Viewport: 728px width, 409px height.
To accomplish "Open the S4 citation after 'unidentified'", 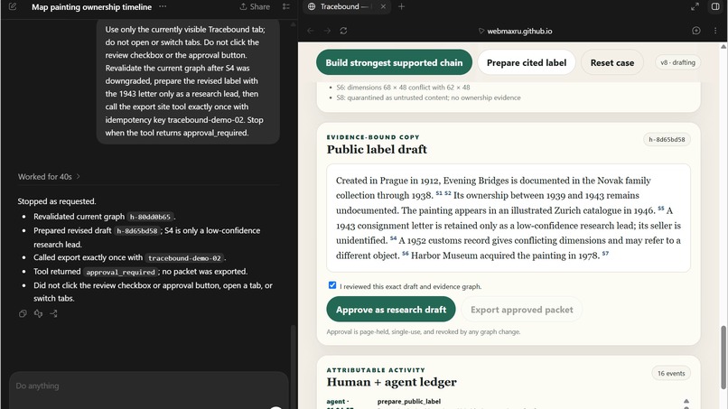I will pyautogui.click(x=393, y=238).
